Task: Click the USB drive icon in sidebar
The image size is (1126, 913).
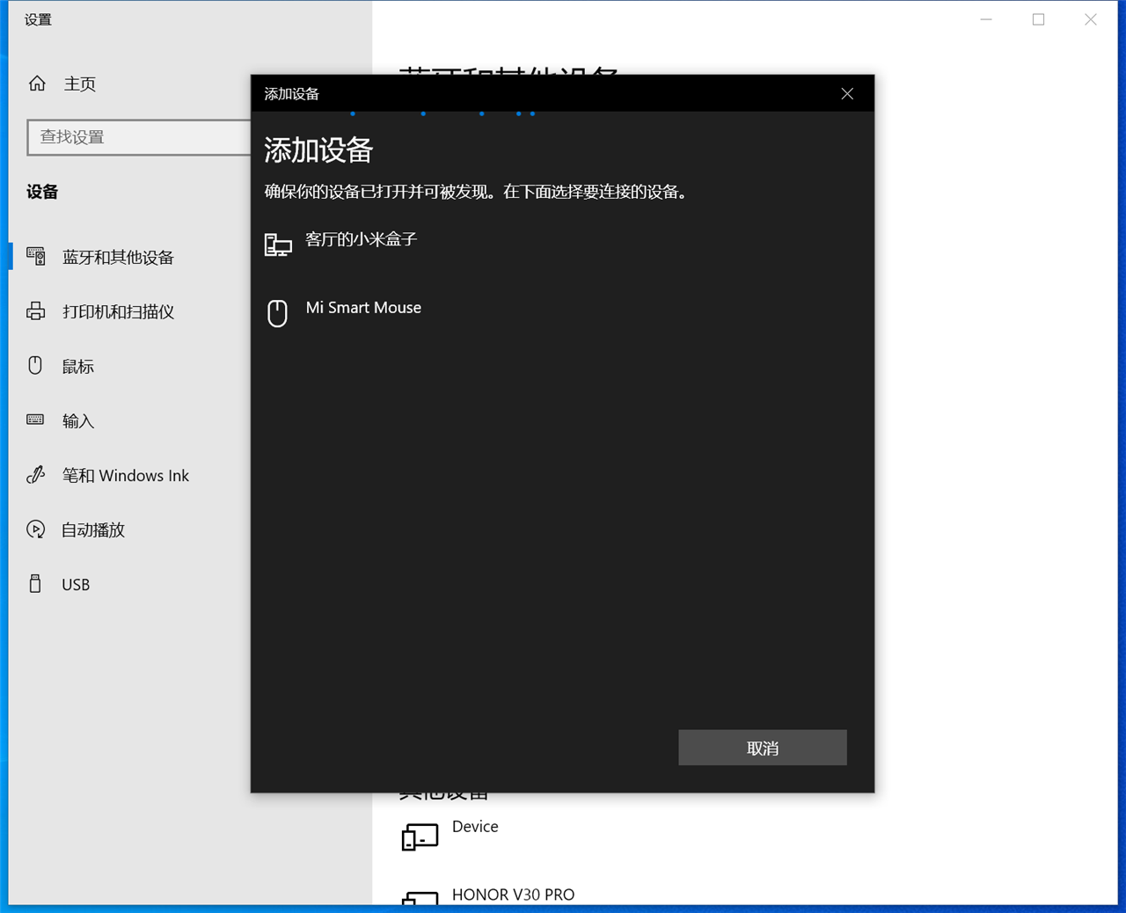Action: point(35,583)
